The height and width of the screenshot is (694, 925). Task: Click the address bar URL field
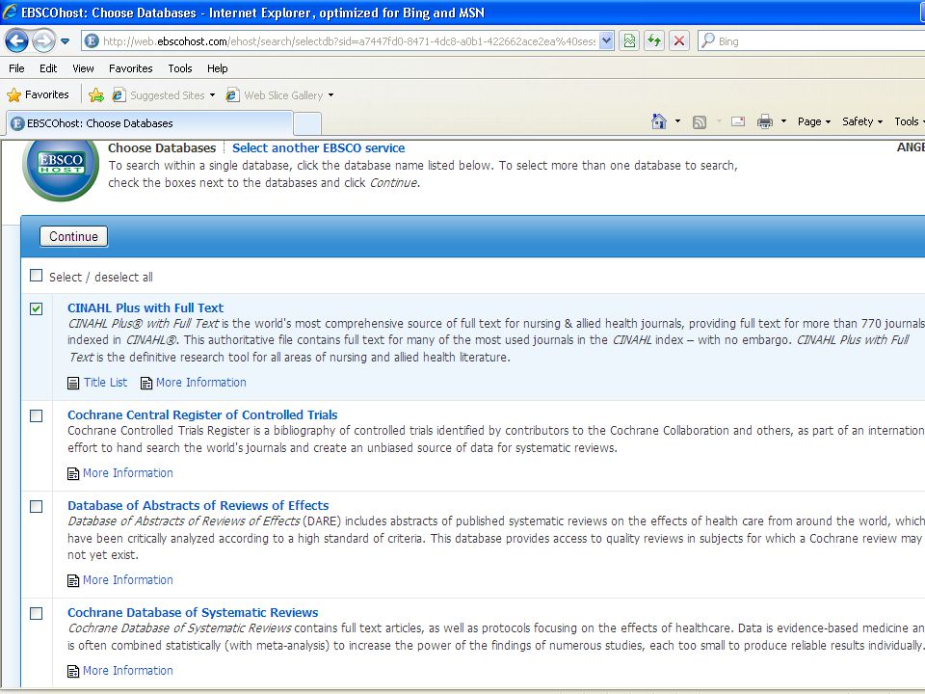tap(348, 41)
